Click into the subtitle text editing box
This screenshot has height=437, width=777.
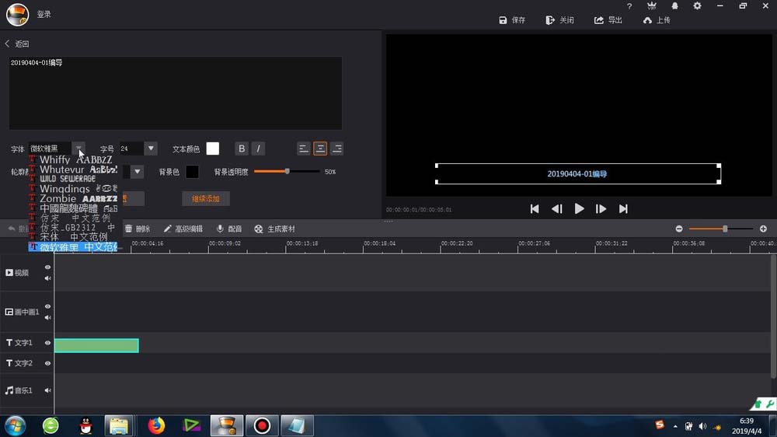point(176,93)
